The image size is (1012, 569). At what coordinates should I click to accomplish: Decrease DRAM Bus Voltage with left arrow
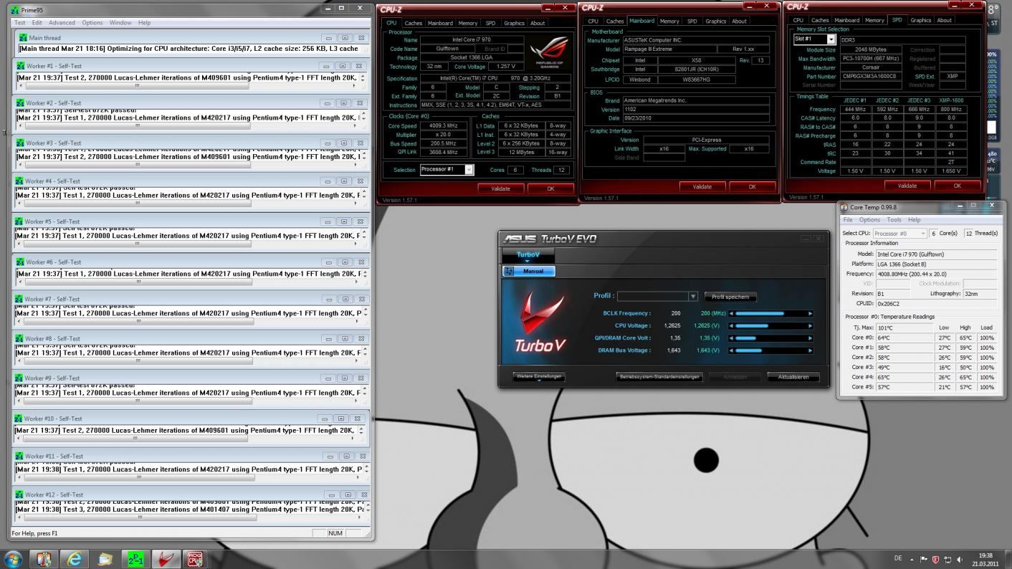click(x=731, y=350)
